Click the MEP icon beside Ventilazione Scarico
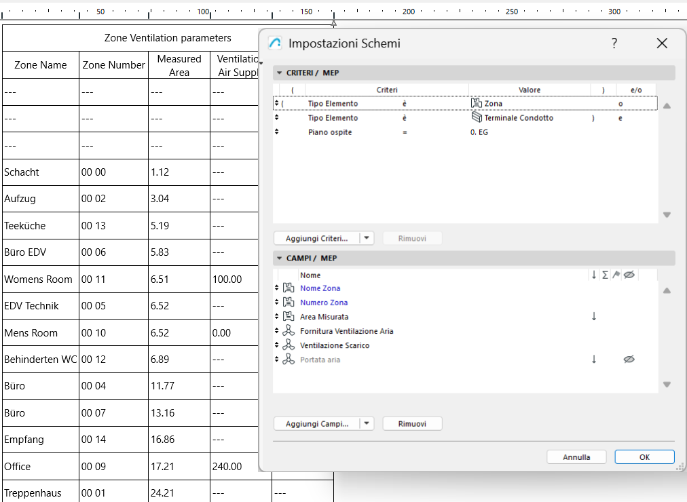The height and width of the screenshot is (502, 687). point(289,345)
